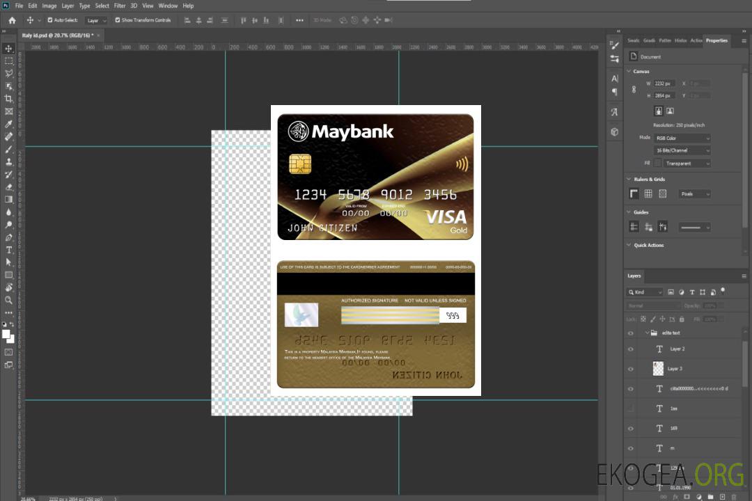Viewport: 752px width, 501px height.
Task: Select the Eraser tool
Action: (x=8, y=187)
